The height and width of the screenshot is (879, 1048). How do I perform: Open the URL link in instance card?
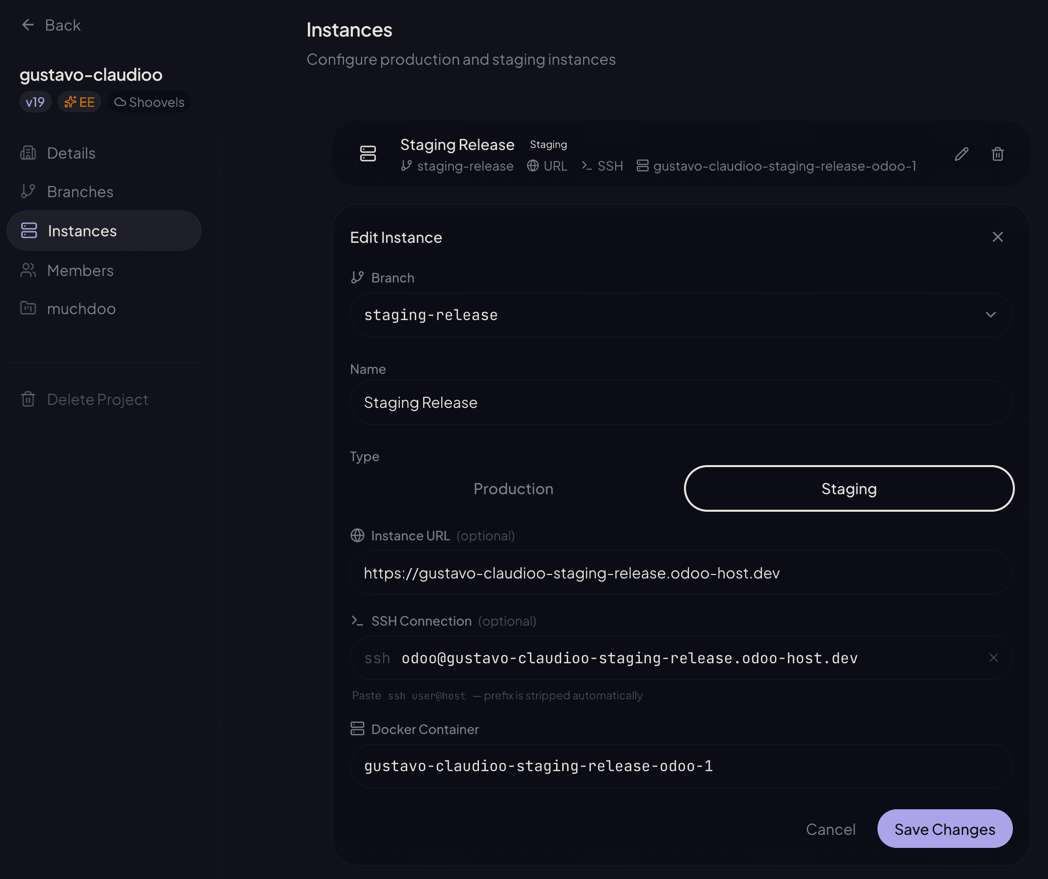pos(547,166)
